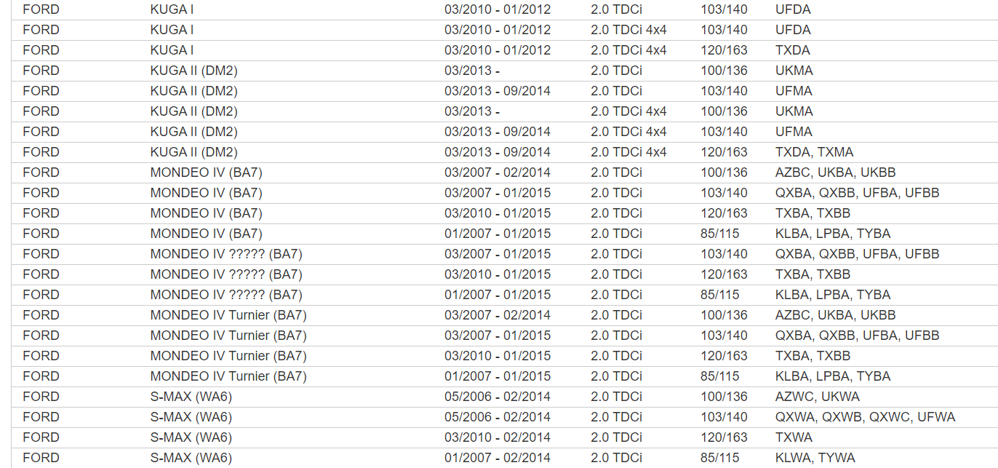The width and height of the screenshot is (998, 468).
Task: Select 85/115 power in the S-MAX row
Action: click(x=719, y=458)
